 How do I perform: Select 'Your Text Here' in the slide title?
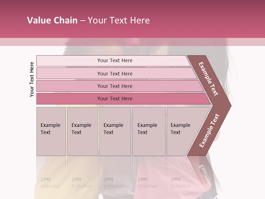[119, 20]
